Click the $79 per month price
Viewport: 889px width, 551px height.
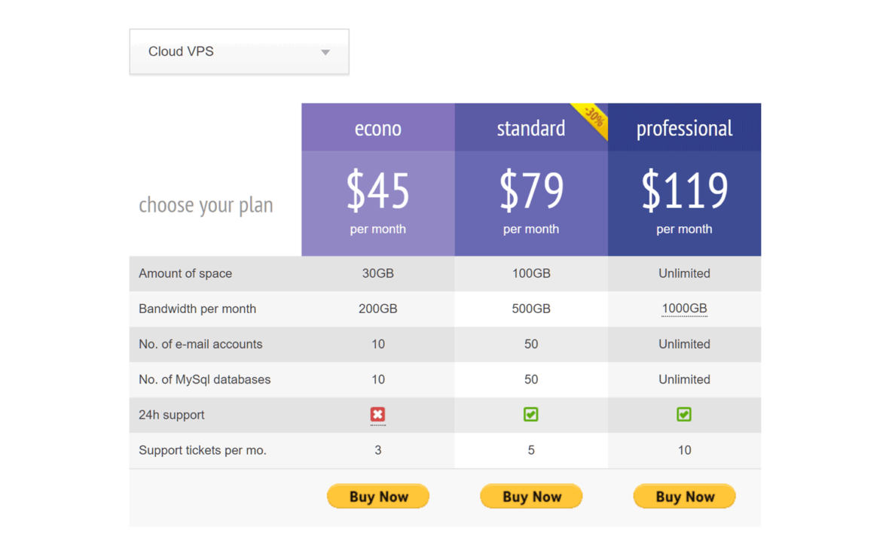coord(531,191)
